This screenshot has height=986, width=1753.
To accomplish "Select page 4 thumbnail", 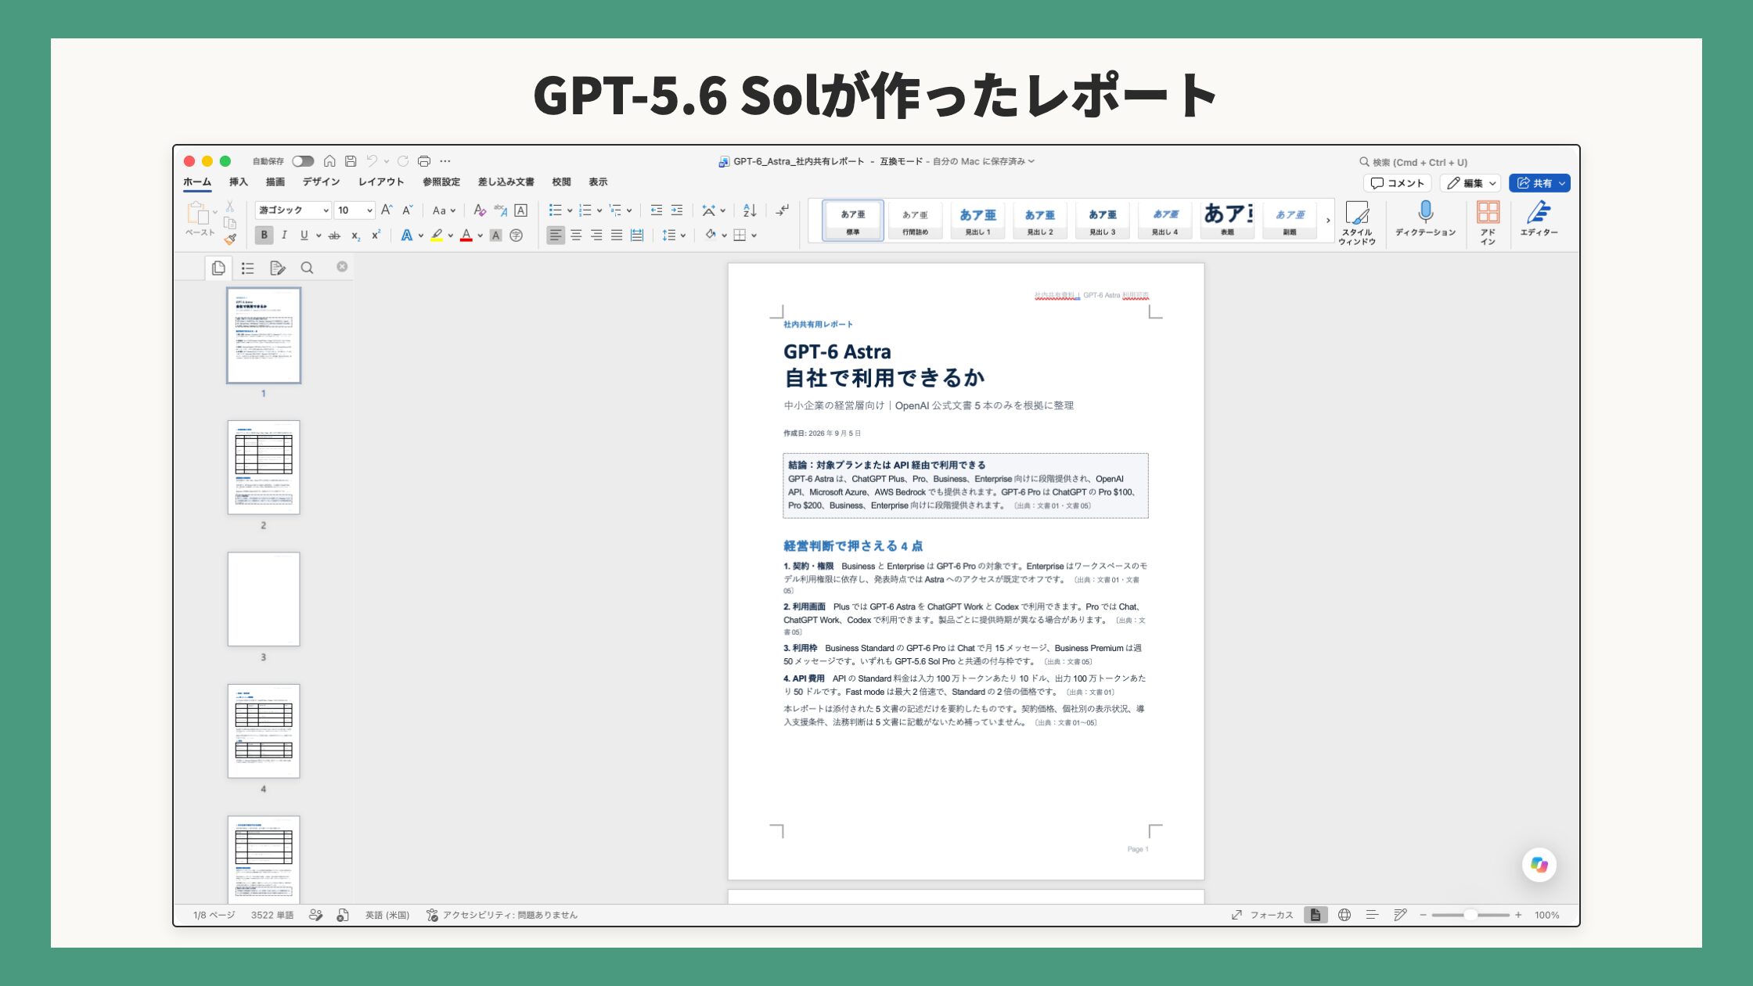I will (x=264, y=731).
